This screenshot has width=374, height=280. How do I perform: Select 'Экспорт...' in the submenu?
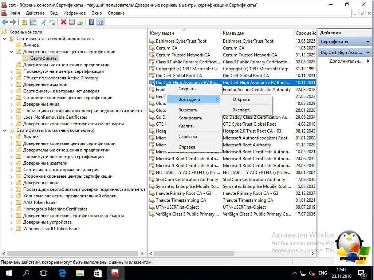pyautogui.click(x=242, y=110)
